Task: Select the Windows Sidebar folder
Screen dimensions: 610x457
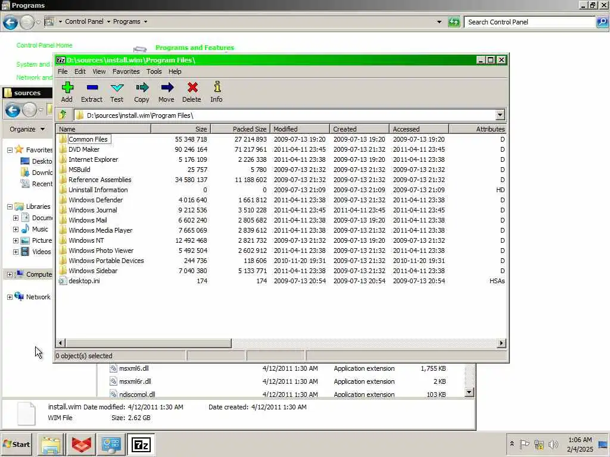Action: click(93, 271)
